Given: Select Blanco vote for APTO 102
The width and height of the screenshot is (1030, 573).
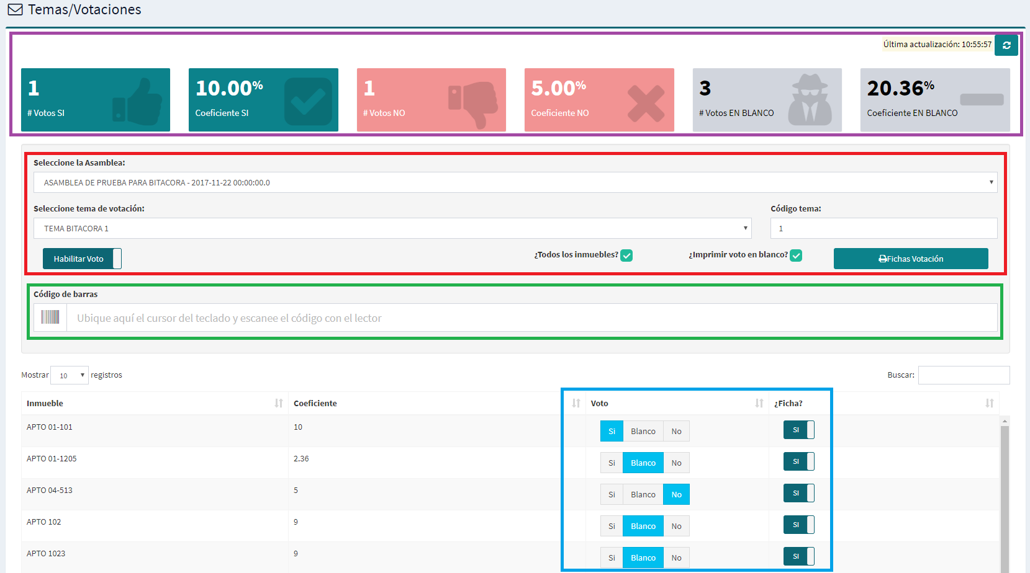Looking at the screenshot, I should (643, 526).
